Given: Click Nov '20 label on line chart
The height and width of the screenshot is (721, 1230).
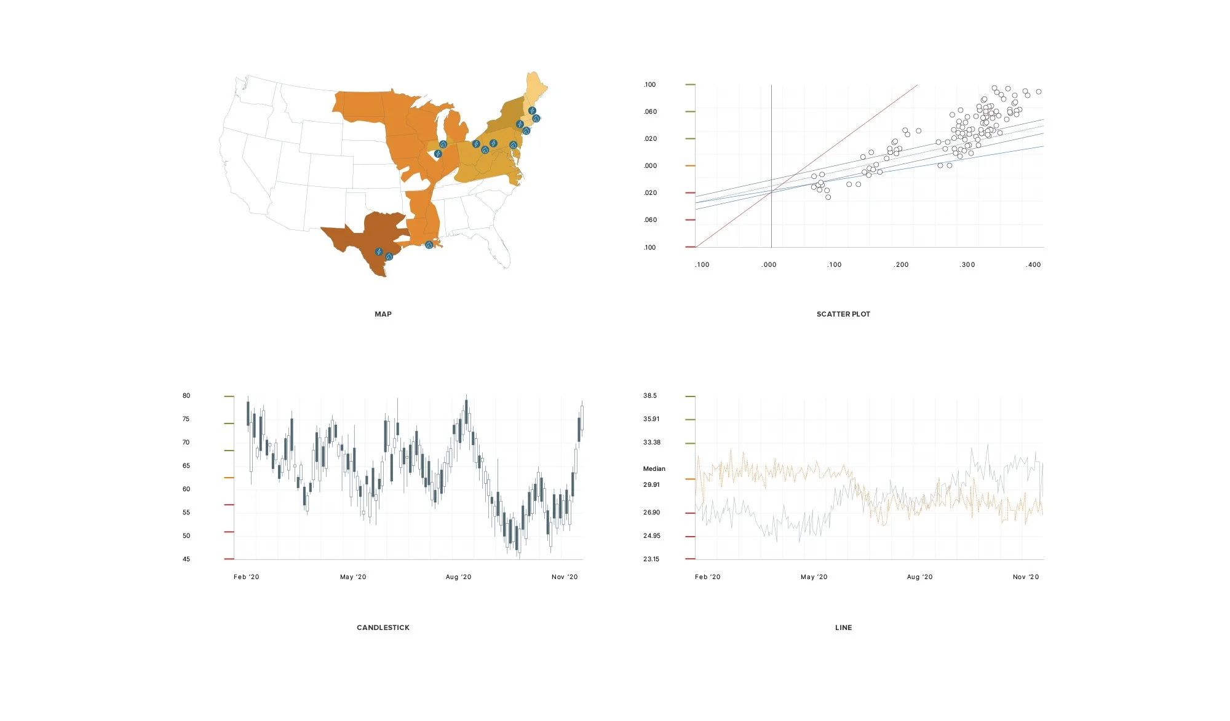Looking at the screenshot, I should [1025, 577].
